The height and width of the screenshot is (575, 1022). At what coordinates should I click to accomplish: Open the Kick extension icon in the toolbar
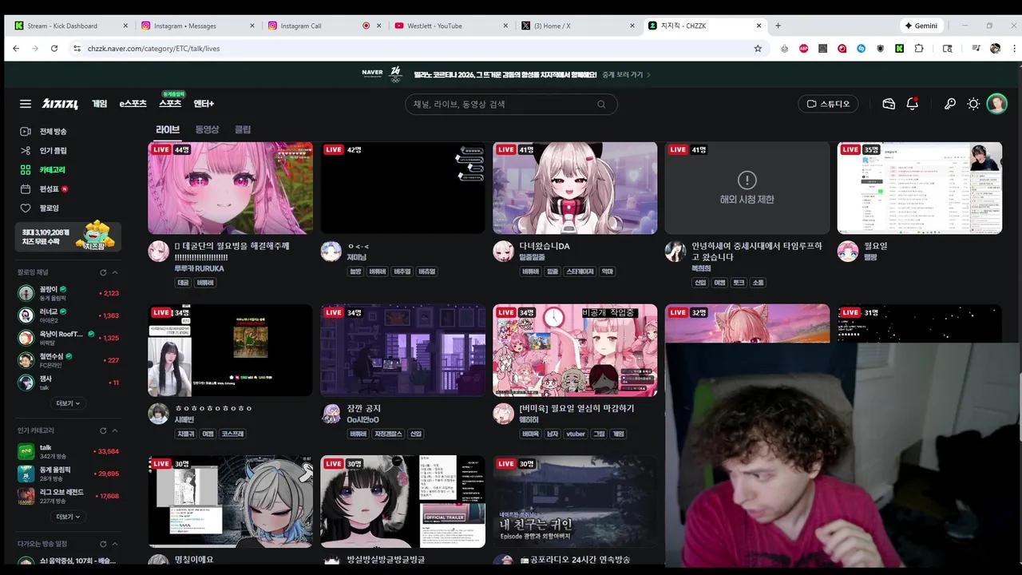tap(900, 49)
